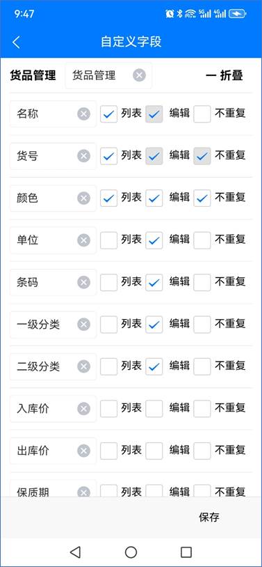Enable 编辑 checkbox for 入库价 row

pos(154,409)
